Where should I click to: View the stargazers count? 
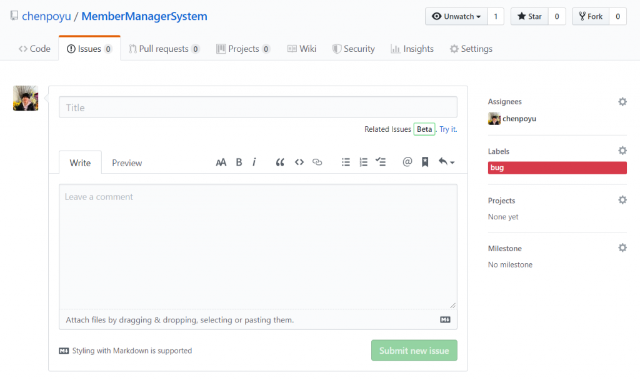pyautogui.click(x=557, y=16)
